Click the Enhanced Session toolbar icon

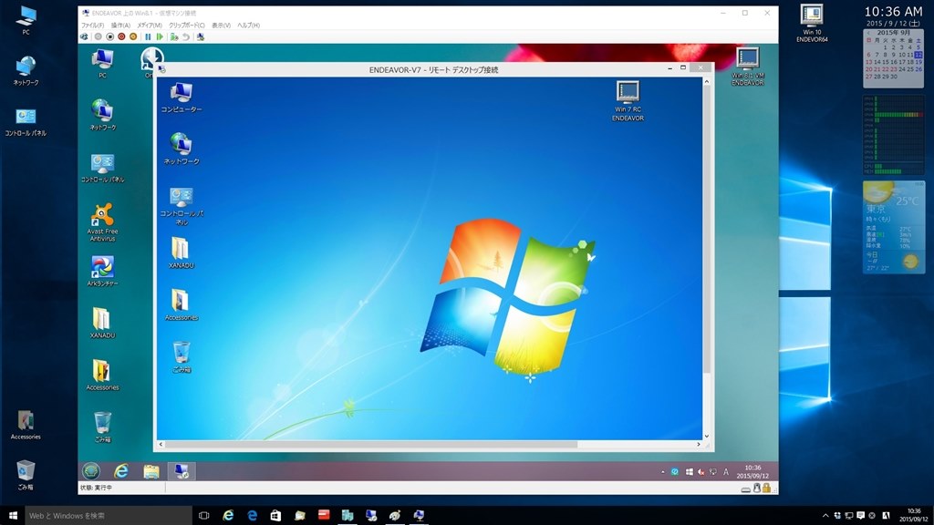click(201, 36)
